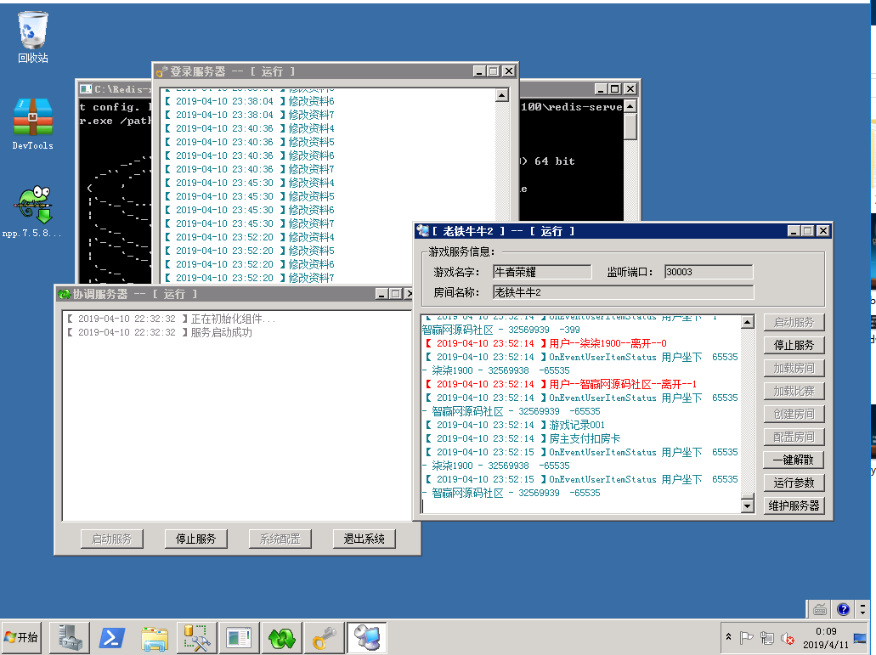Click the 停止服务 button in 协调服务器 window
This screenshot has width=876, height=655.
click(x=195, y=539)
